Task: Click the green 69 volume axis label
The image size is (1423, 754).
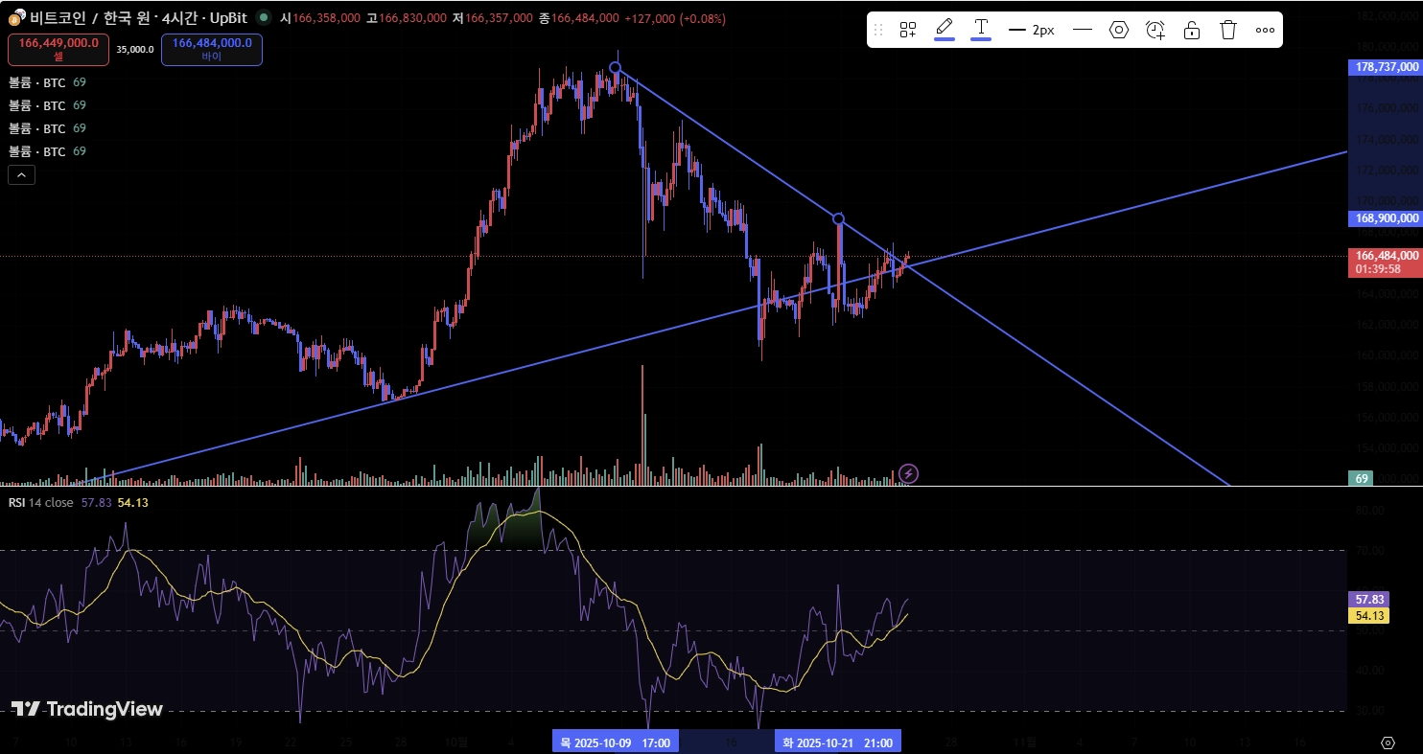Action: tap(1361, 477)
